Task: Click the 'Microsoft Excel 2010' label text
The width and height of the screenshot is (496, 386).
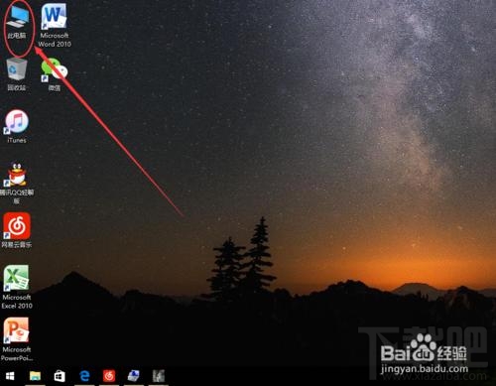Action: [x=17, y=302]
